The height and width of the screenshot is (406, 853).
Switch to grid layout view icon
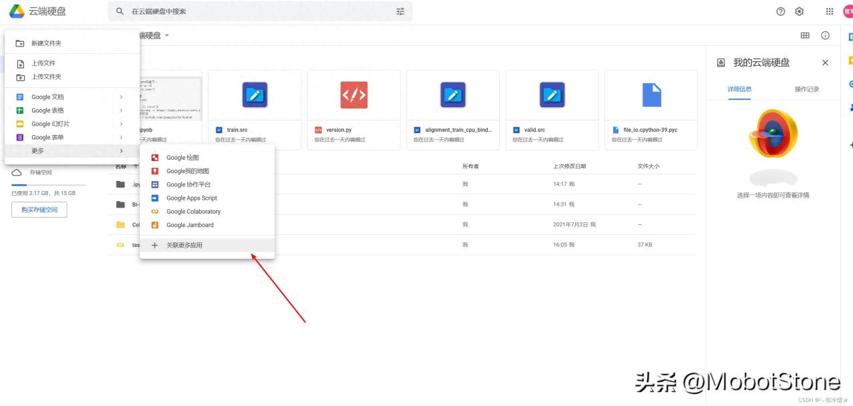click(x=805, y=35)
